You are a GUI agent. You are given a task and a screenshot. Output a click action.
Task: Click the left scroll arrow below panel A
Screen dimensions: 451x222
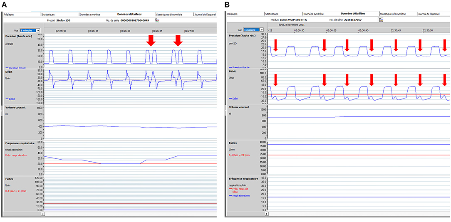(43, 214)
